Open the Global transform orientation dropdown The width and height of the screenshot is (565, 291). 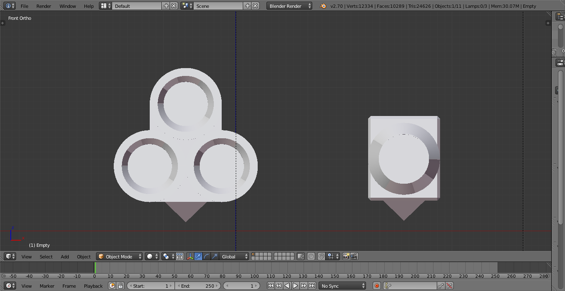click(x=234, y=257)
